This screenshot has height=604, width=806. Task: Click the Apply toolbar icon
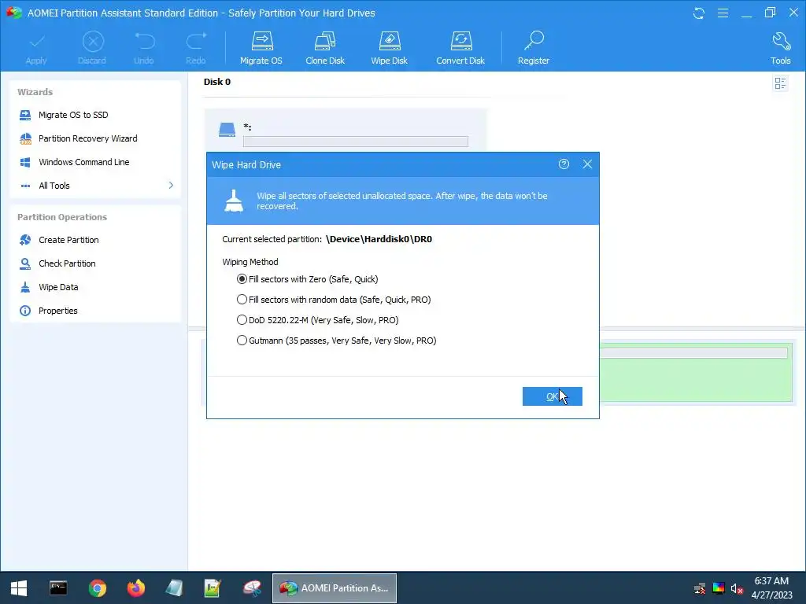click(36, 48)
